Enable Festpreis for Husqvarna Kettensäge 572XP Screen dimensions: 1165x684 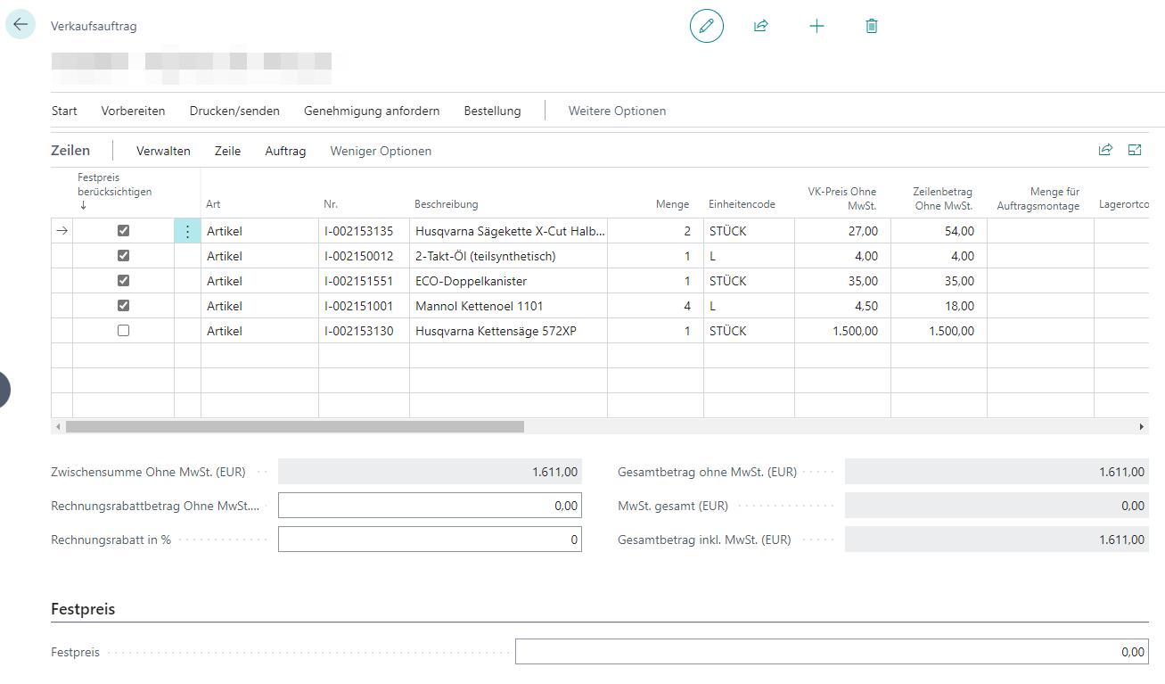pos(124,331)
